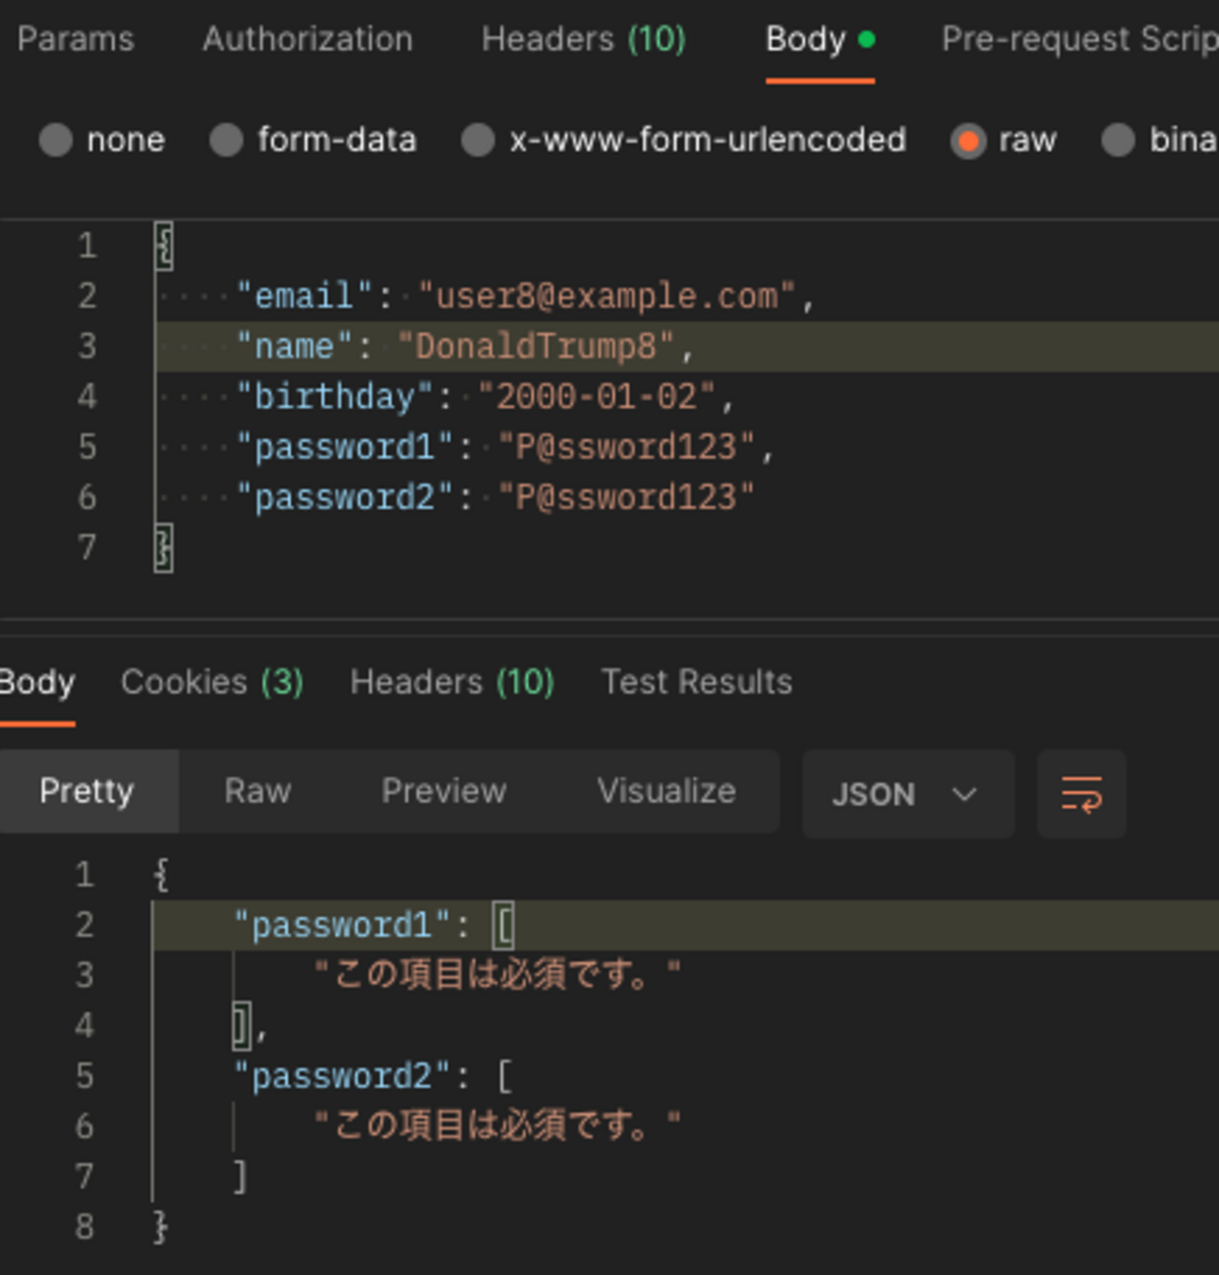Screen dimensions: 1219x1275
Task: Open the JSON response format dropdown
Action: [907, 794]
